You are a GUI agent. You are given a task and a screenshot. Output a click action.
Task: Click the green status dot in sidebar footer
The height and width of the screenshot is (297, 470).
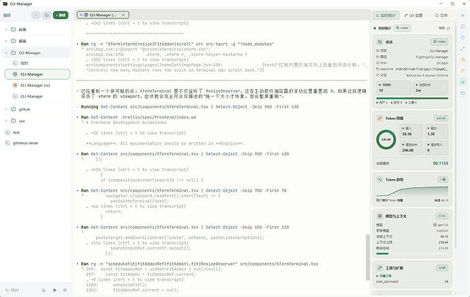point(54,290)
